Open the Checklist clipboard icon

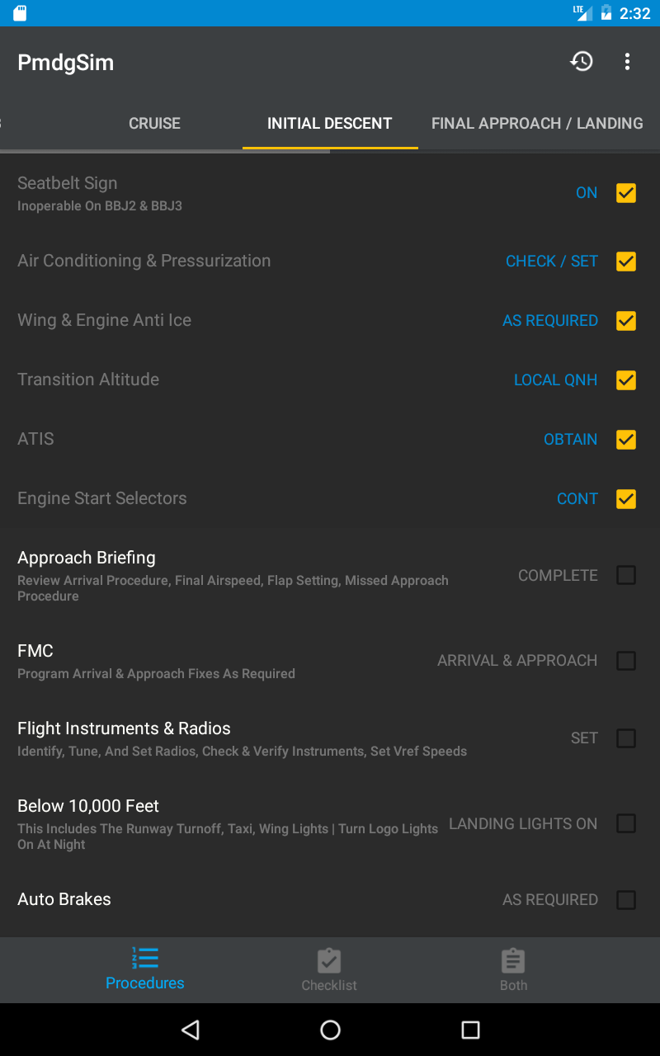[x=329, y=960]
